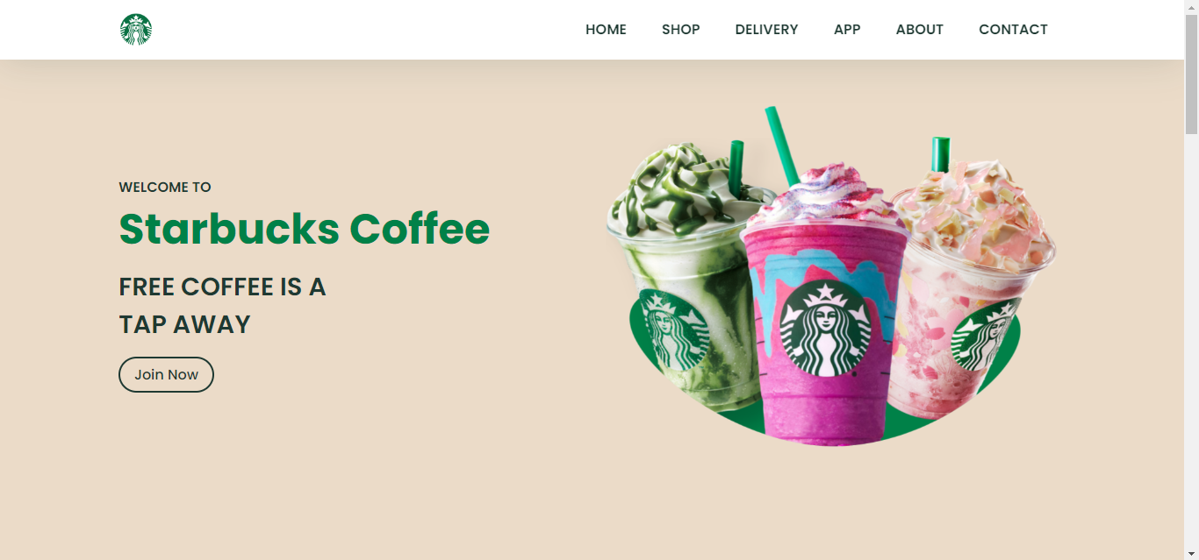Select DELIVERY in the top navigation

[x=766, y=30]
